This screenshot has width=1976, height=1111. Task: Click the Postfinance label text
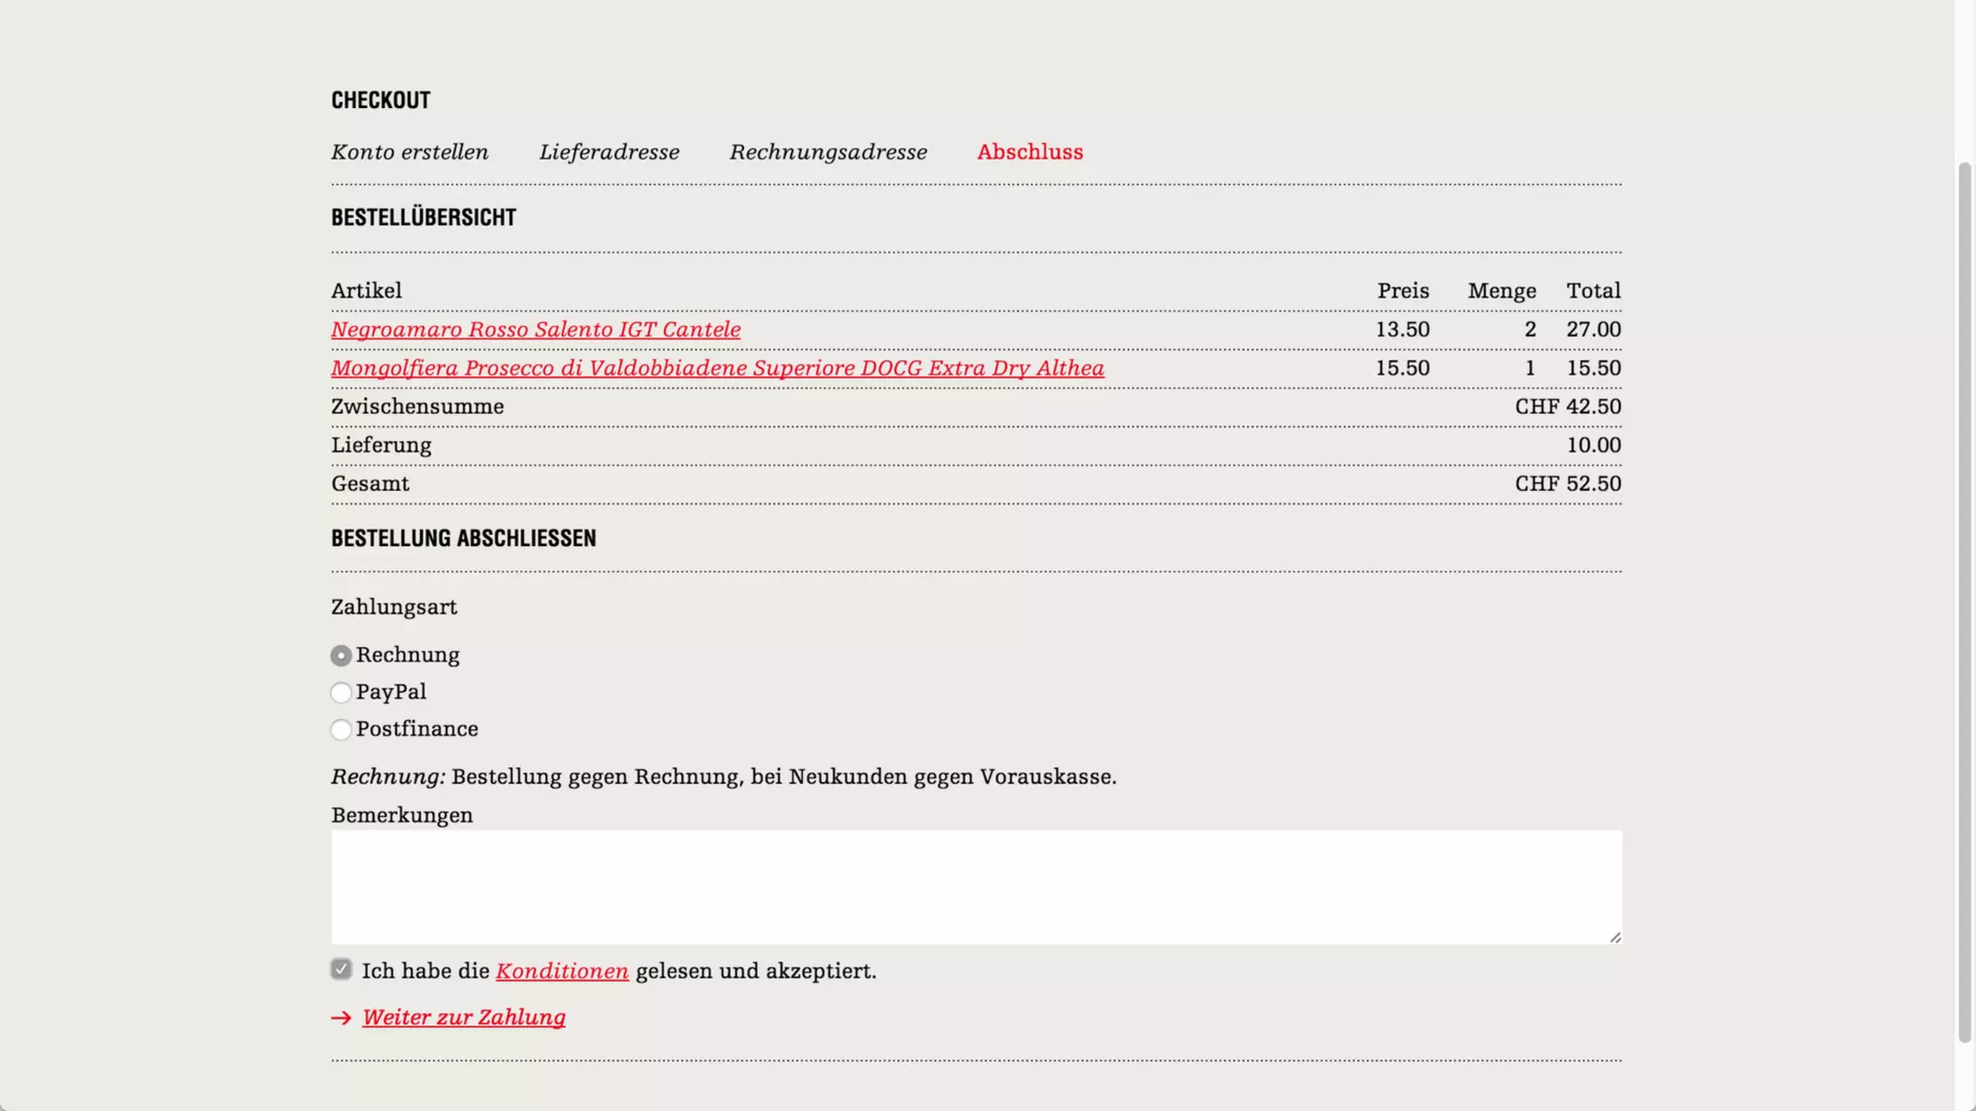coord(417,729)
